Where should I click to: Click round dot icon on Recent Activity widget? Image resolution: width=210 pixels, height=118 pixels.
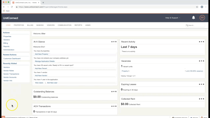coord(199,42)
